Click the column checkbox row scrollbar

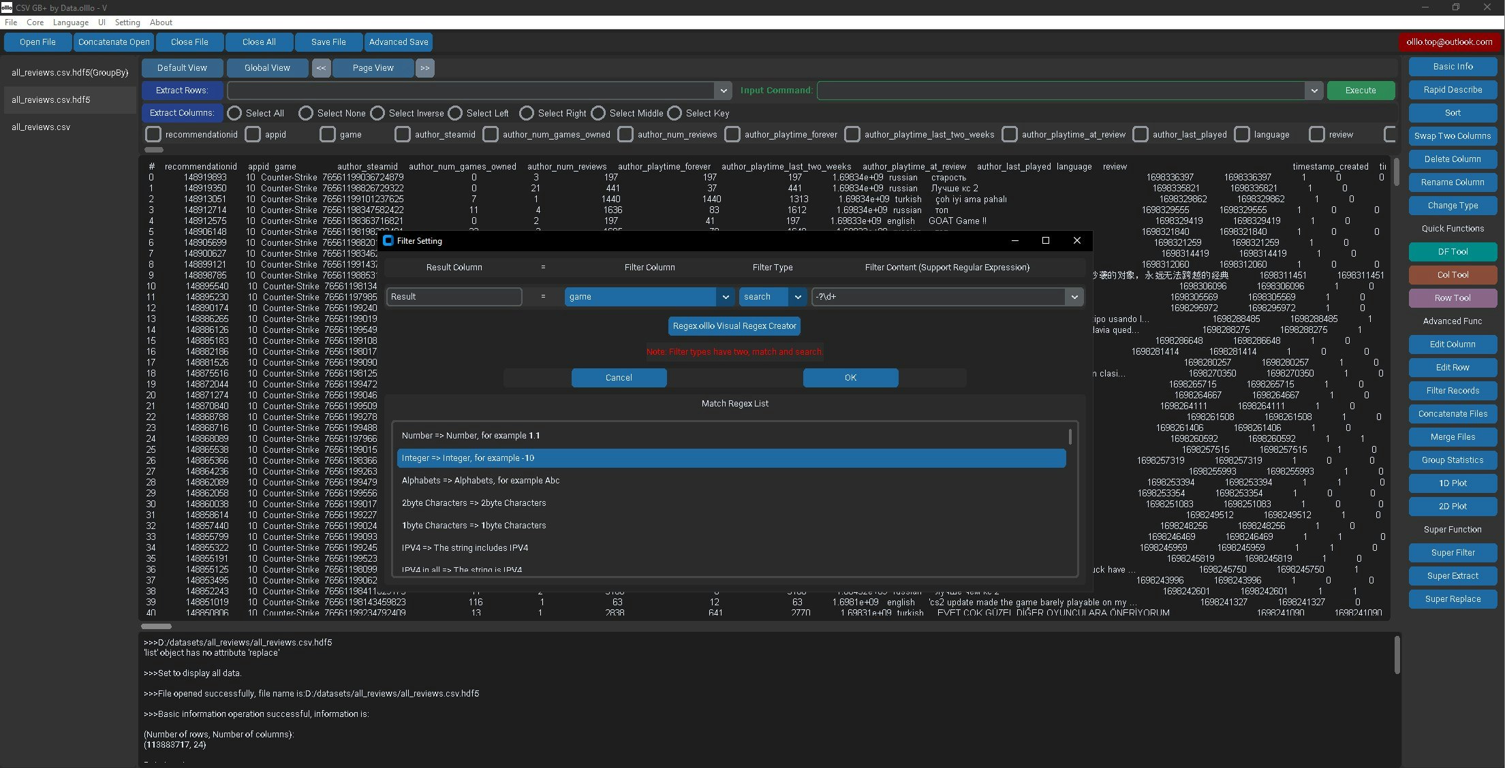pyautogui.click(x=154, y=150)
